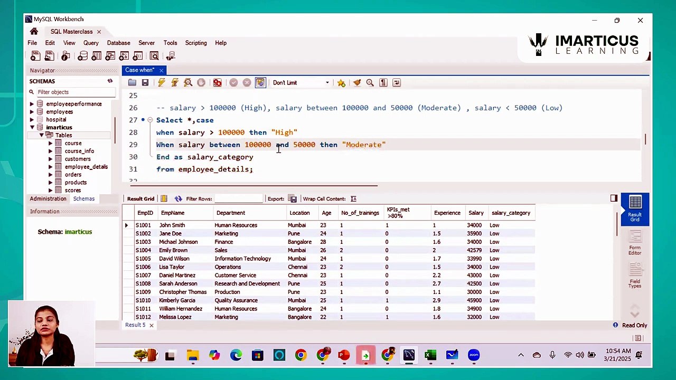Image resolution: width=676 pixels, height=380 pixels.
Task: Collapse the Tables node
Action: [41, 135]
